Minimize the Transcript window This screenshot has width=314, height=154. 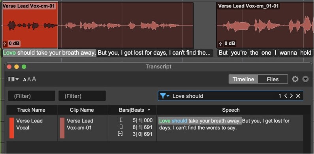17,67
